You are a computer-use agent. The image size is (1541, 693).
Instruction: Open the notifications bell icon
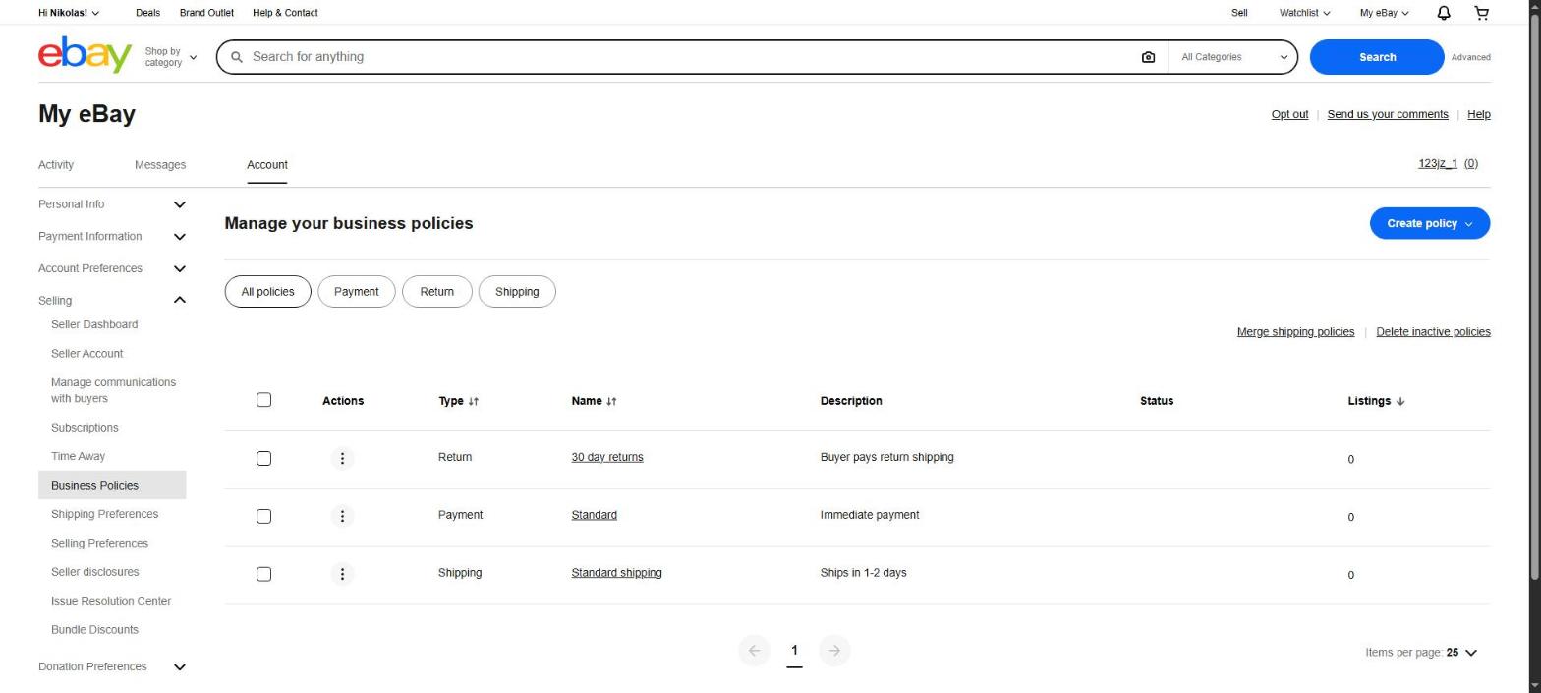[1444, 13]
